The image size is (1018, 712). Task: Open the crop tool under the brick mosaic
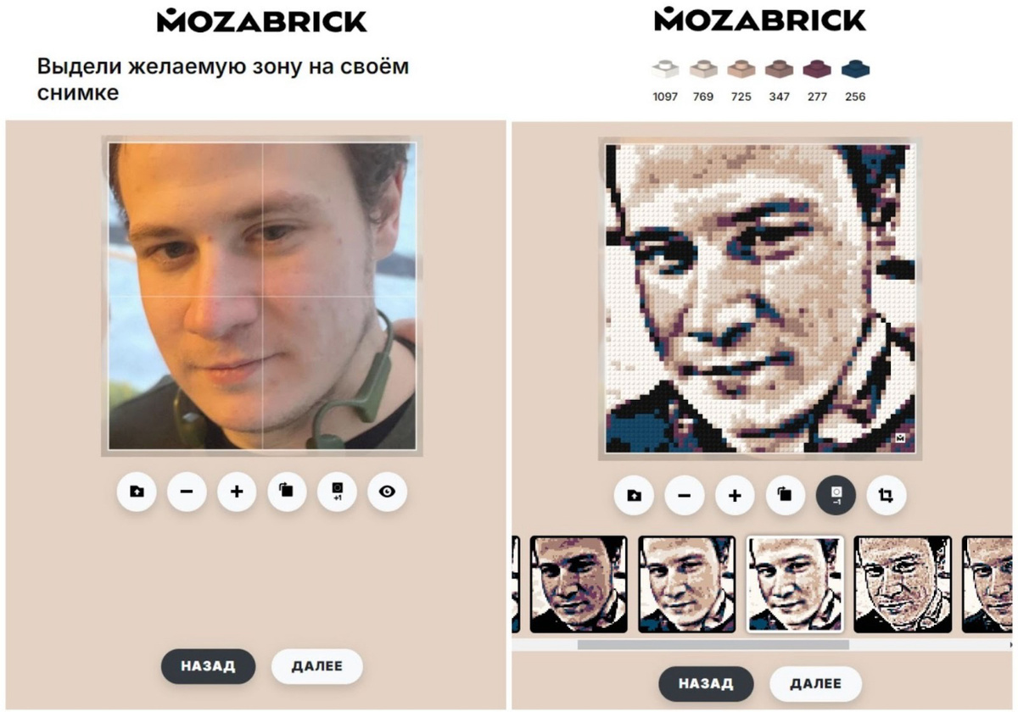(x=886, y=496)
